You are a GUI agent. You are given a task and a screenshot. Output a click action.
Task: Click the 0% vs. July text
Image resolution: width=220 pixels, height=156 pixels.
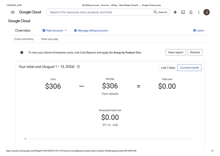[110, 125]
